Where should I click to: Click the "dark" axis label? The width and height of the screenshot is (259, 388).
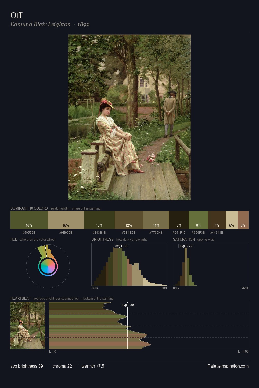(95, 288)
